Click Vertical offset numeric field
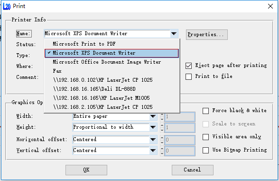 click(180, 151)
